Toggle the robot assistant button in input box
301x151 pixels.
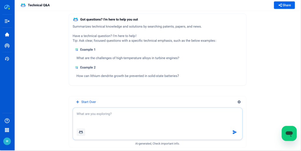tap(81, 132)
